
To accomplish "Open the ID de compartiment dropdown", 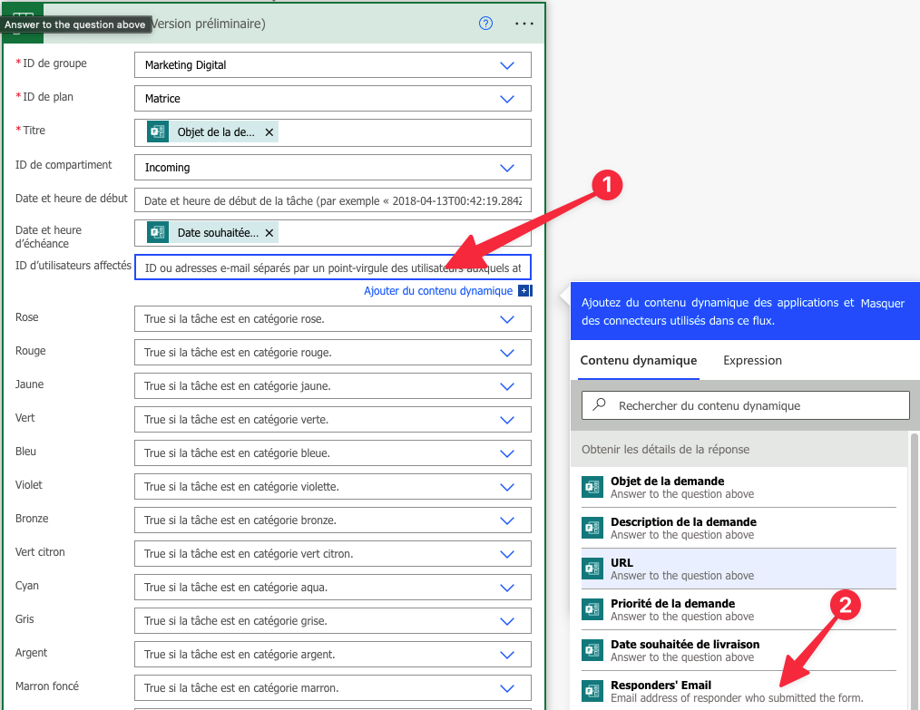I will (x=507, y=168).
